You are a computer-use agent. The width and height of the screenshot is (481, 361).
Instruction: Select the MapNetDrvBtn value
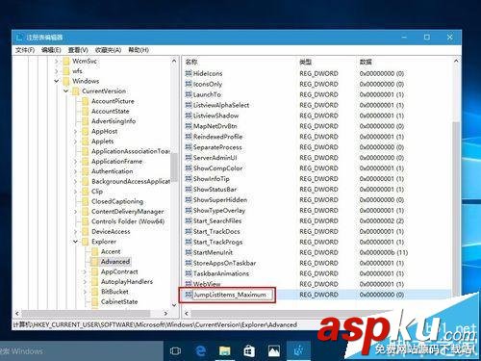(x=215, y=126)
